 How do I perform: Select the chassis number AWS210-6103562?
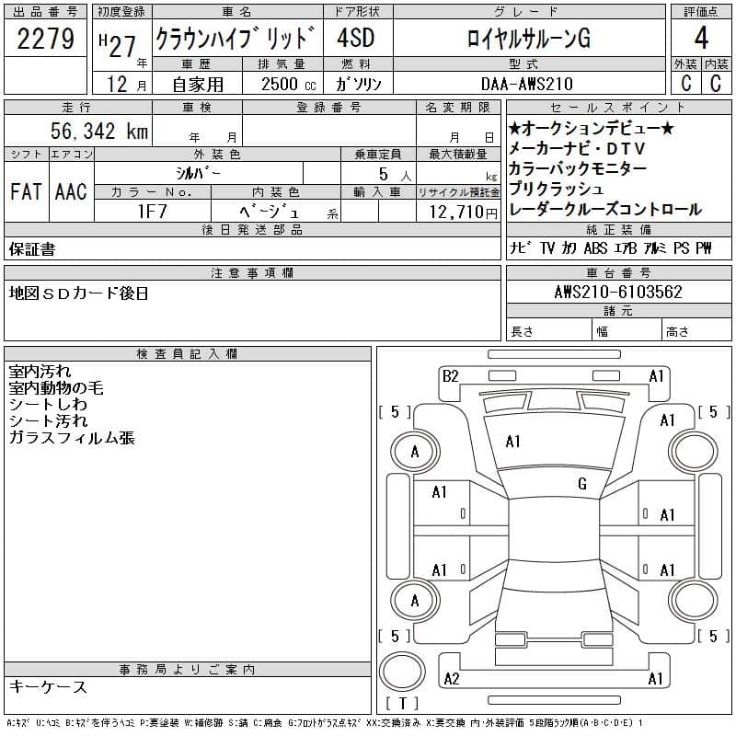618,293
